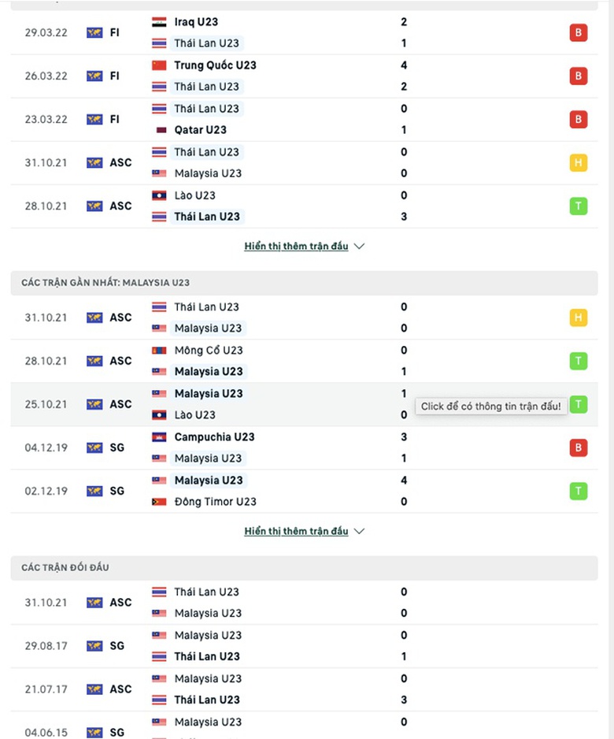Click FI competition icon for 26.03.22 match
This screenshot has width=614, height=739.
pyautogui.click(x=94, y=76)
